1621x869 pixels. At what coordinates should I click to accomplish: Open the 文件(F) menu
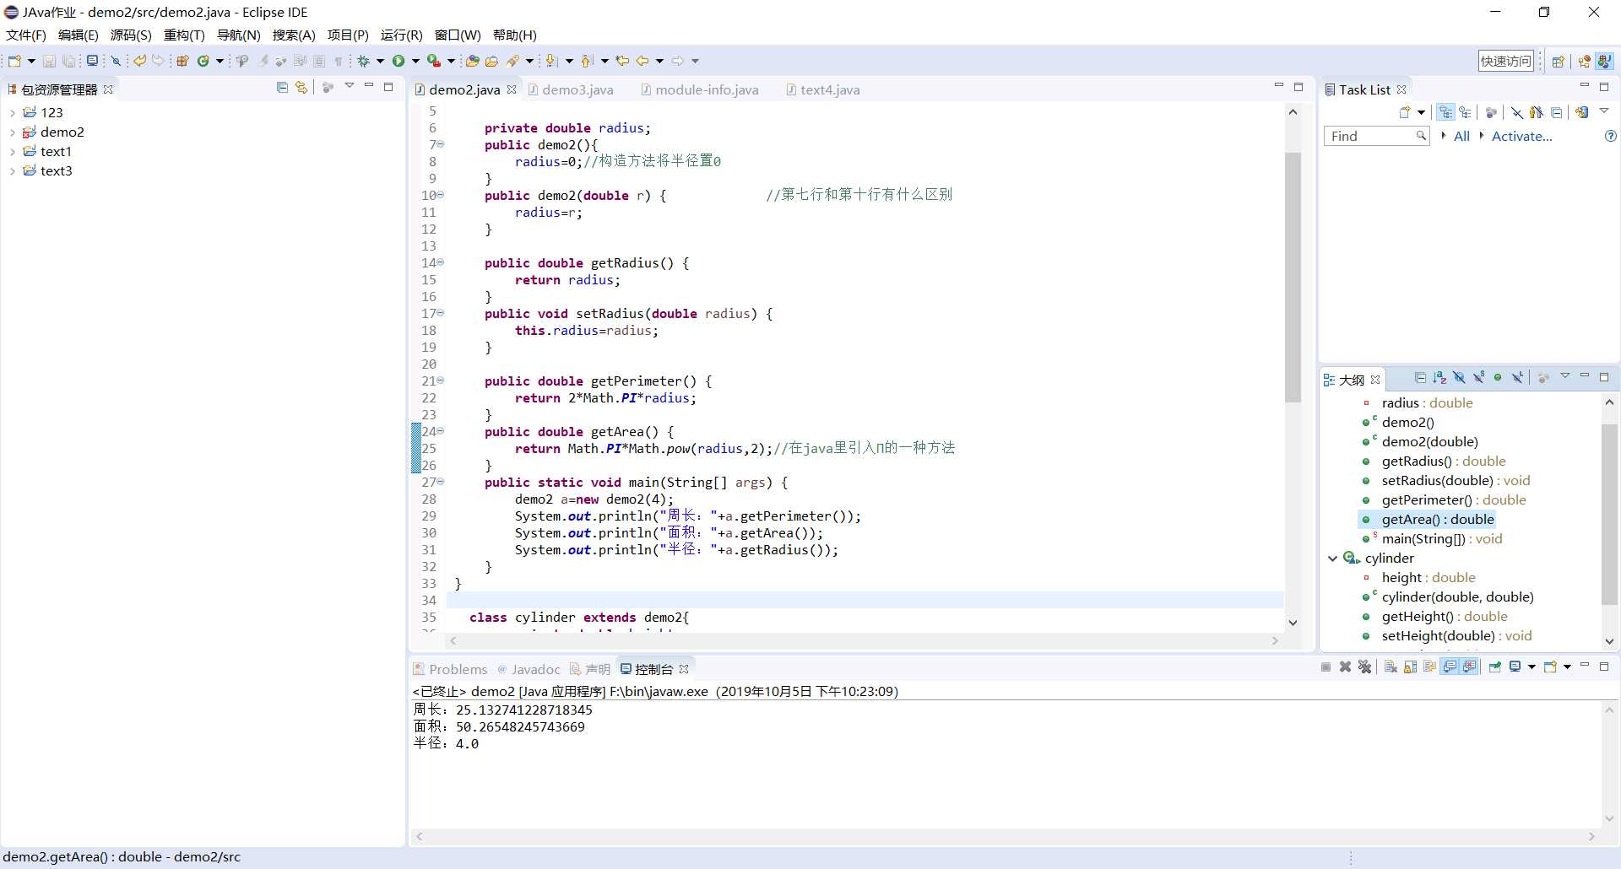click(x=26, y=35)
